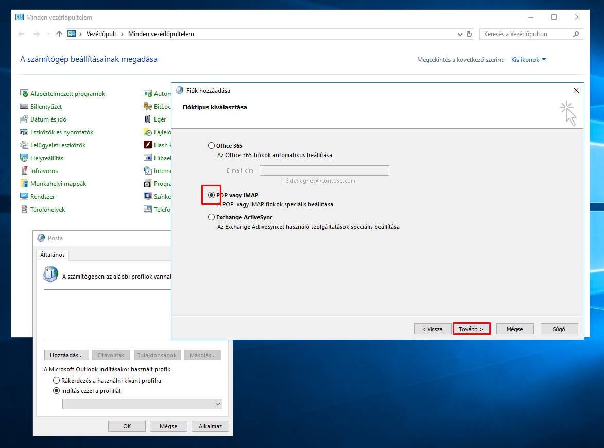Click the Hibaelhárítás icon
This screenshot has width=604, height=448.
(x=148, y=158)
